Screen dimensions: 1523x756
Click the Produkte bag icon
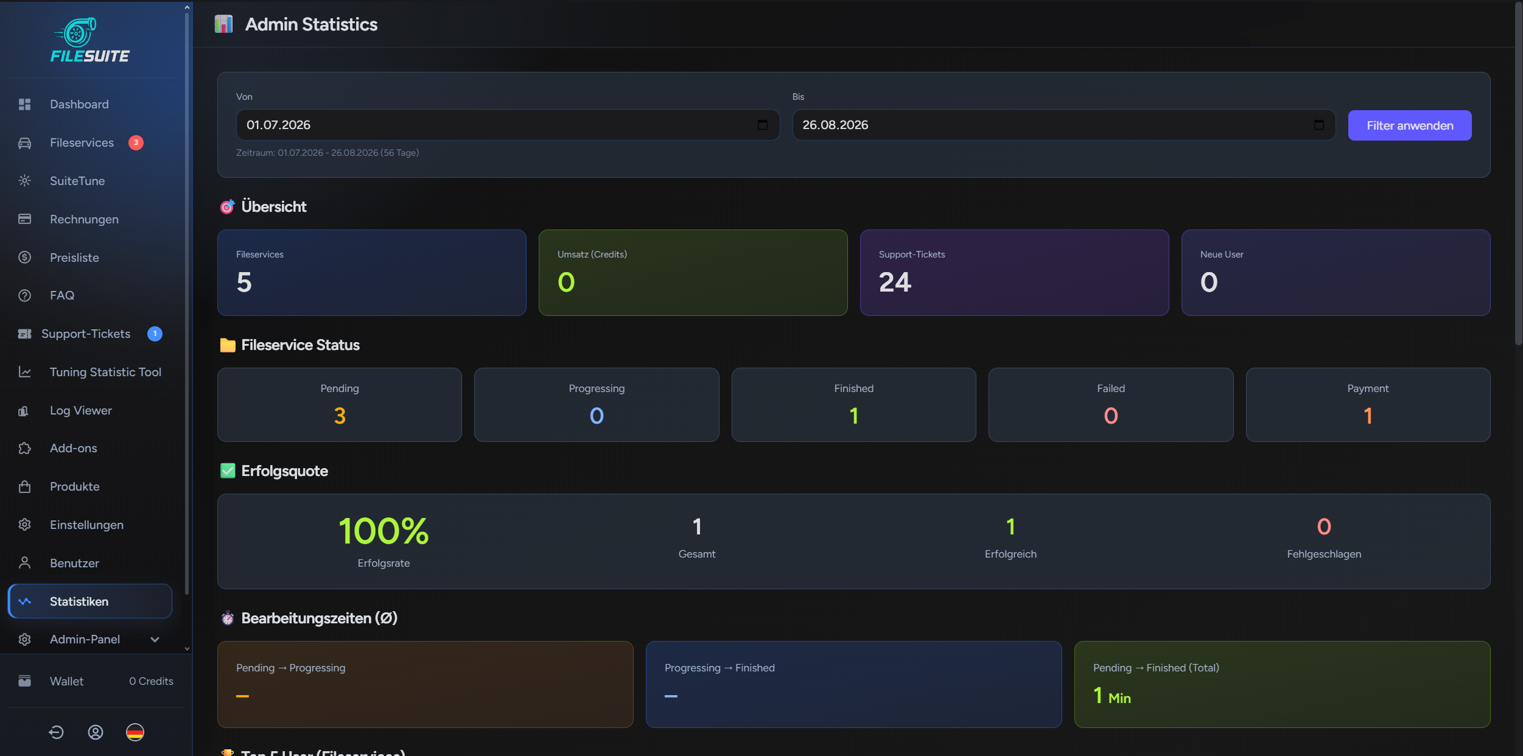tap(24, 486)
